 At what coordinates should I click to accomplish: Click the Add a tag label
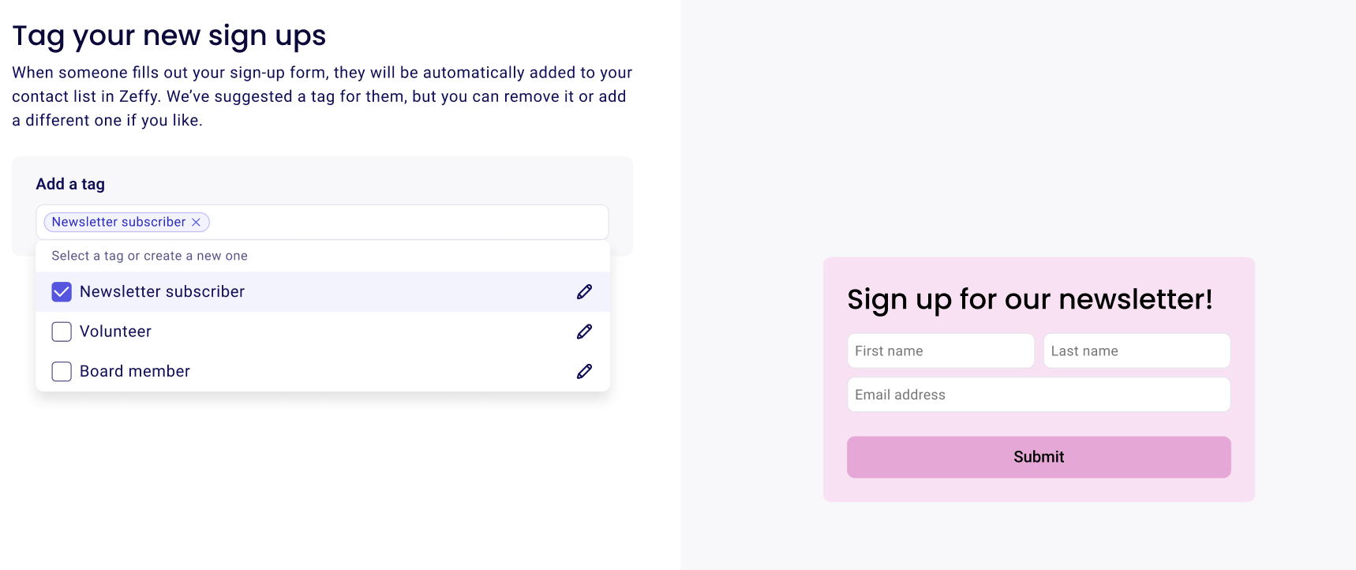pyautogui.click(x=70, y=184)
